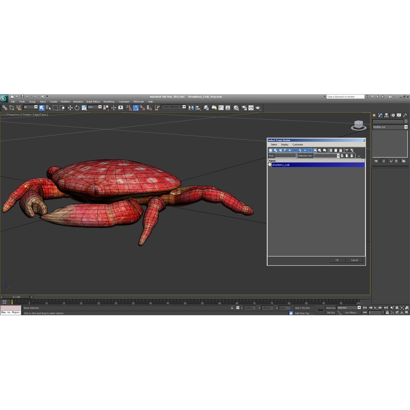Toggle the Spinner Snap button
The image size is (410, 410).
tap(149, 108)
